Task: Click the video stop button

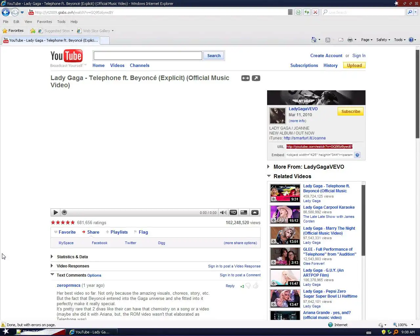Action: [x=64, y=212]
